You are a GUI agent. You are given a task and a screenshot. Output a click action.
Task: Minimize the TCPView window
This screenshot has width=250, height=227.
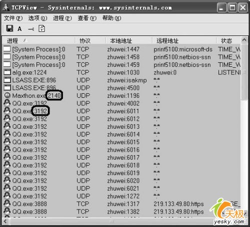pos(221,7)
